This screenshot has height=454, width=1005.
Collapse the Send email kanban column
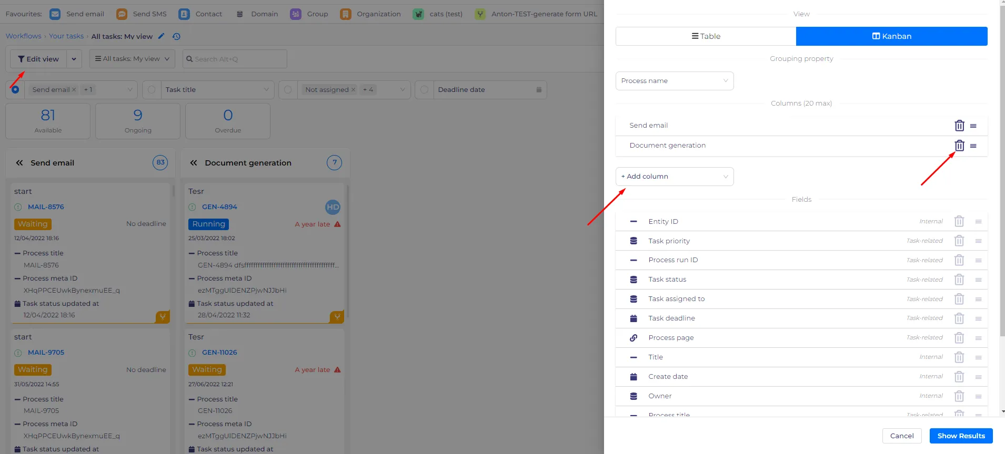tap(19, 163)
